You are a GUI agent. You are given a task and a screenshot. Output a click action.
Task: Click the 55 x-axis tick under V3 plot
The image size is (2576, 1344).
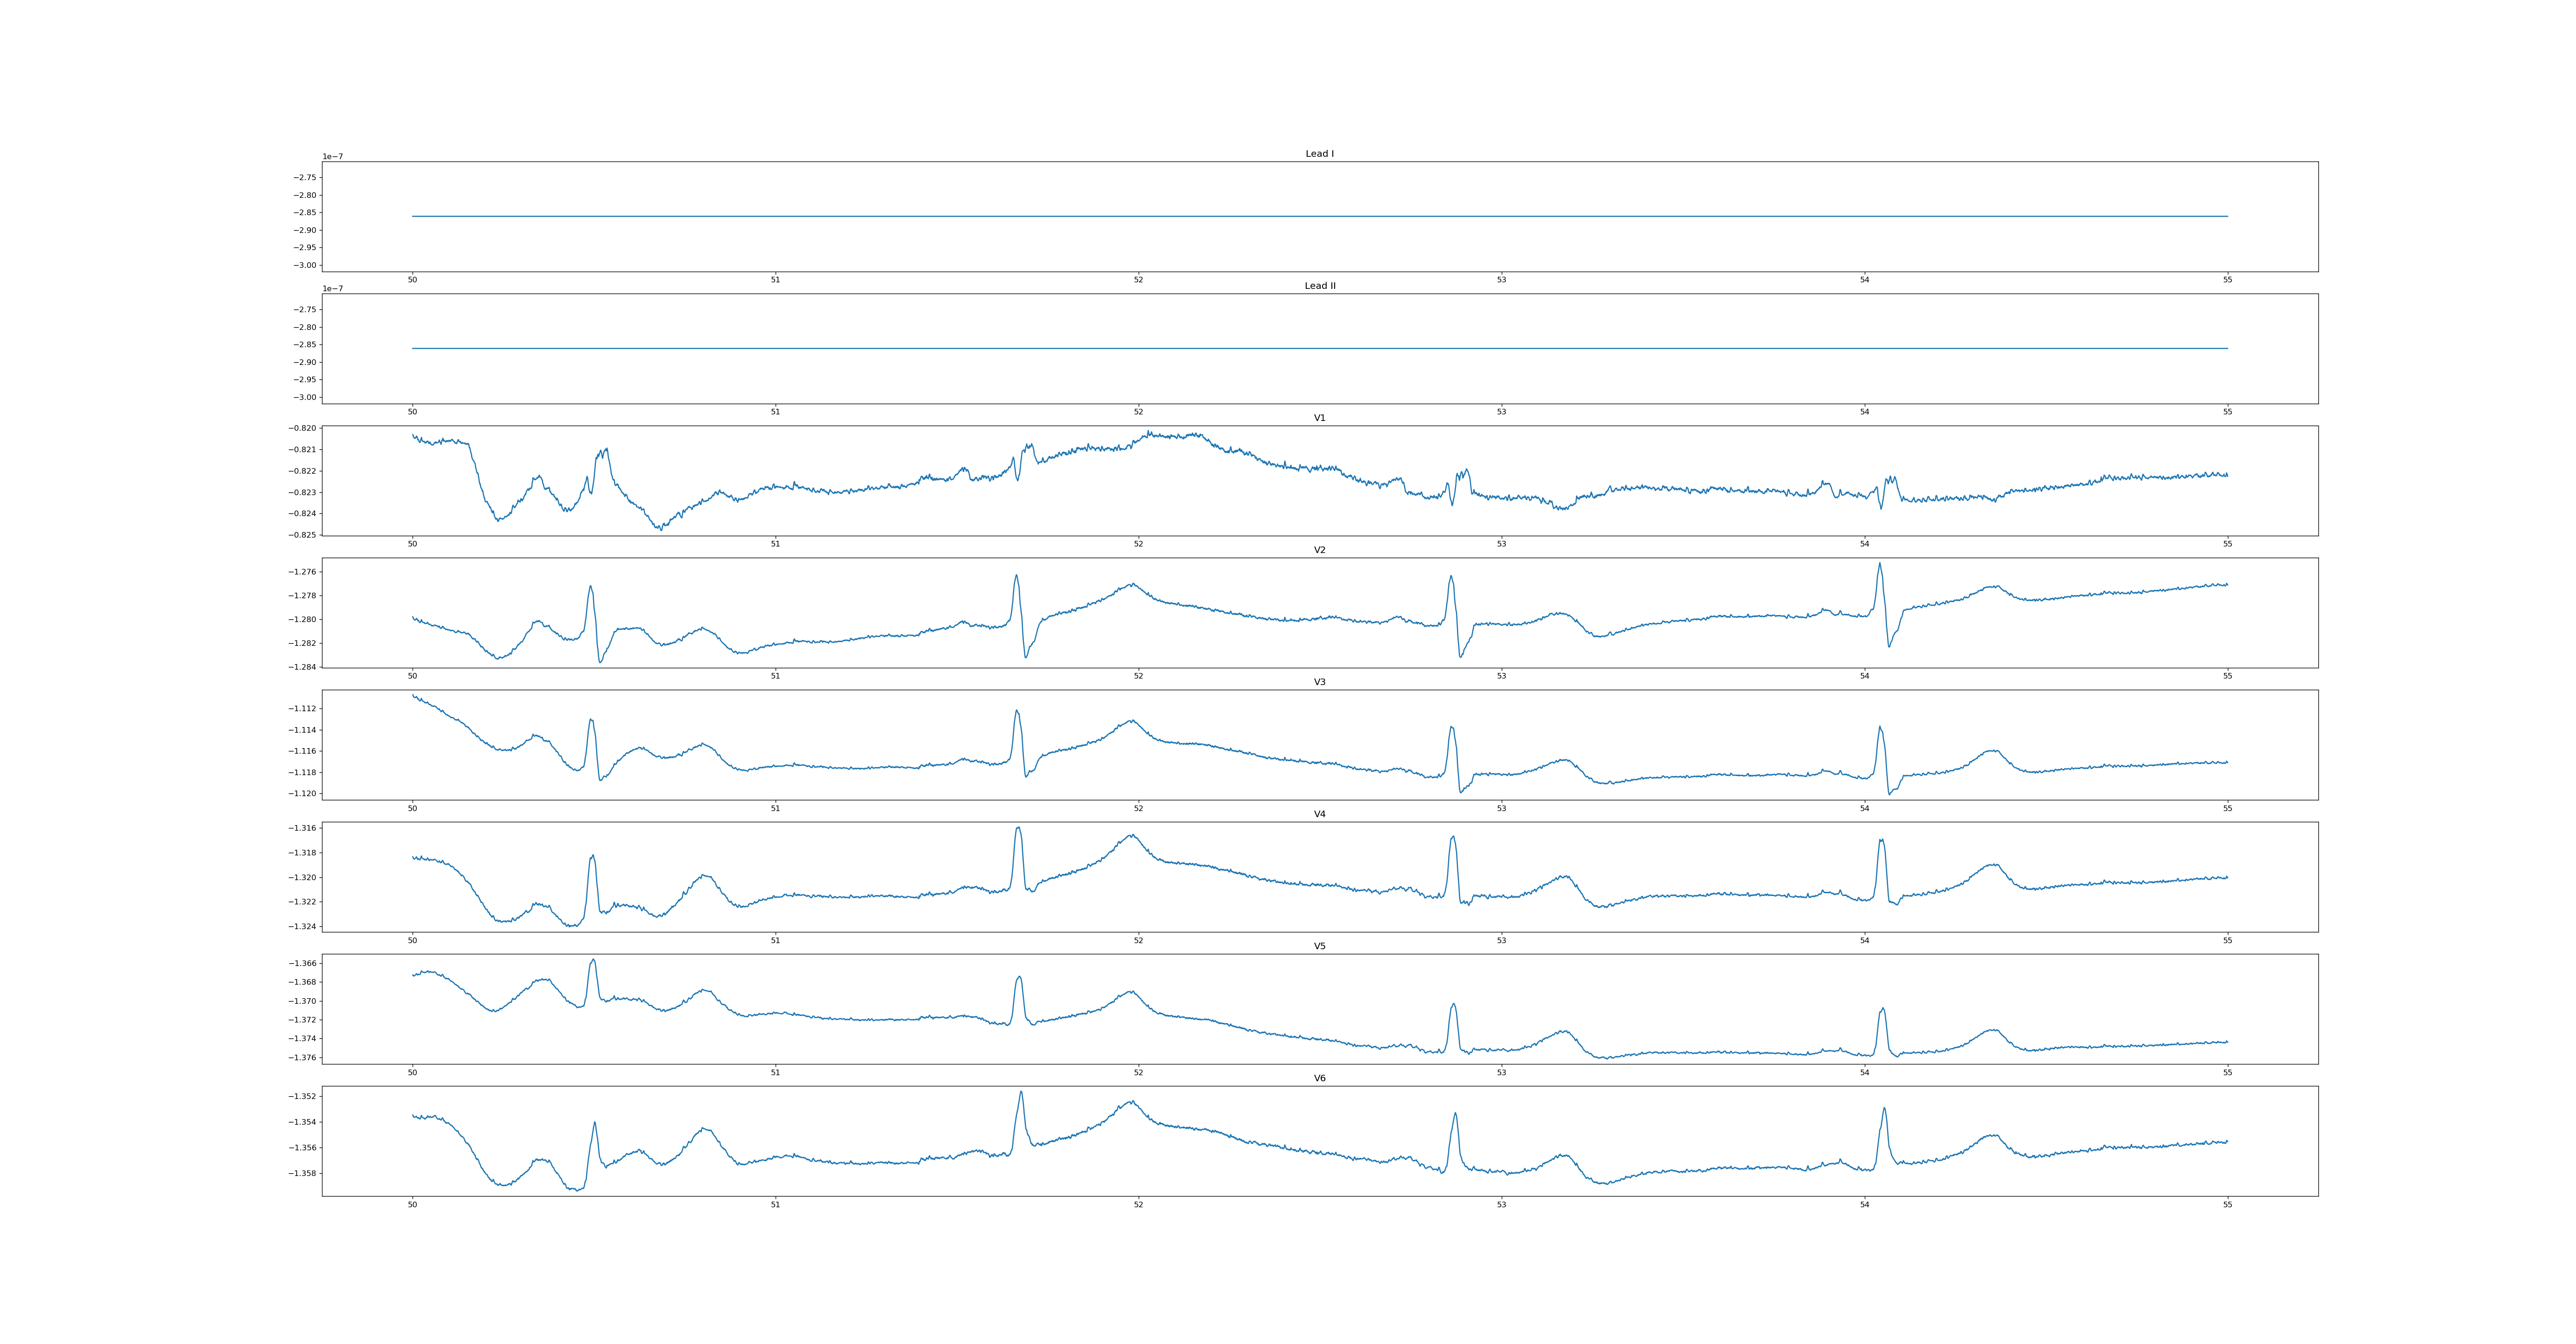pos(2227,808)
